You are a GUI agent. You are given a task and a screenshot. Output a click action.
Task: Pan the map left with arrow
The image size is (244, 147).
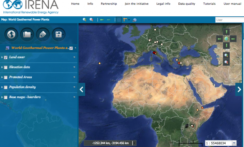click(x=219, y=39)
